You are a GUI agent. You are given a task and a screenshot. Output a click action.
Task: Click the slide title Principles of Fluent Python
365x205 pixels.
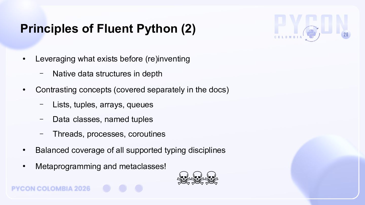pyautogui.click(x=108, y=29)
